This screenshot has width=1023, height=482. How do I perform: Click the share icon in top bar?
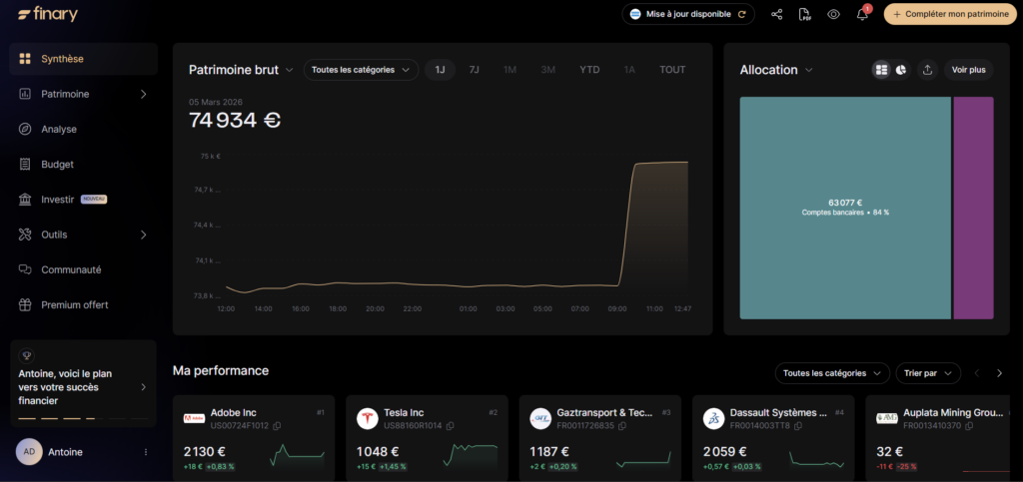coord(776,14)
